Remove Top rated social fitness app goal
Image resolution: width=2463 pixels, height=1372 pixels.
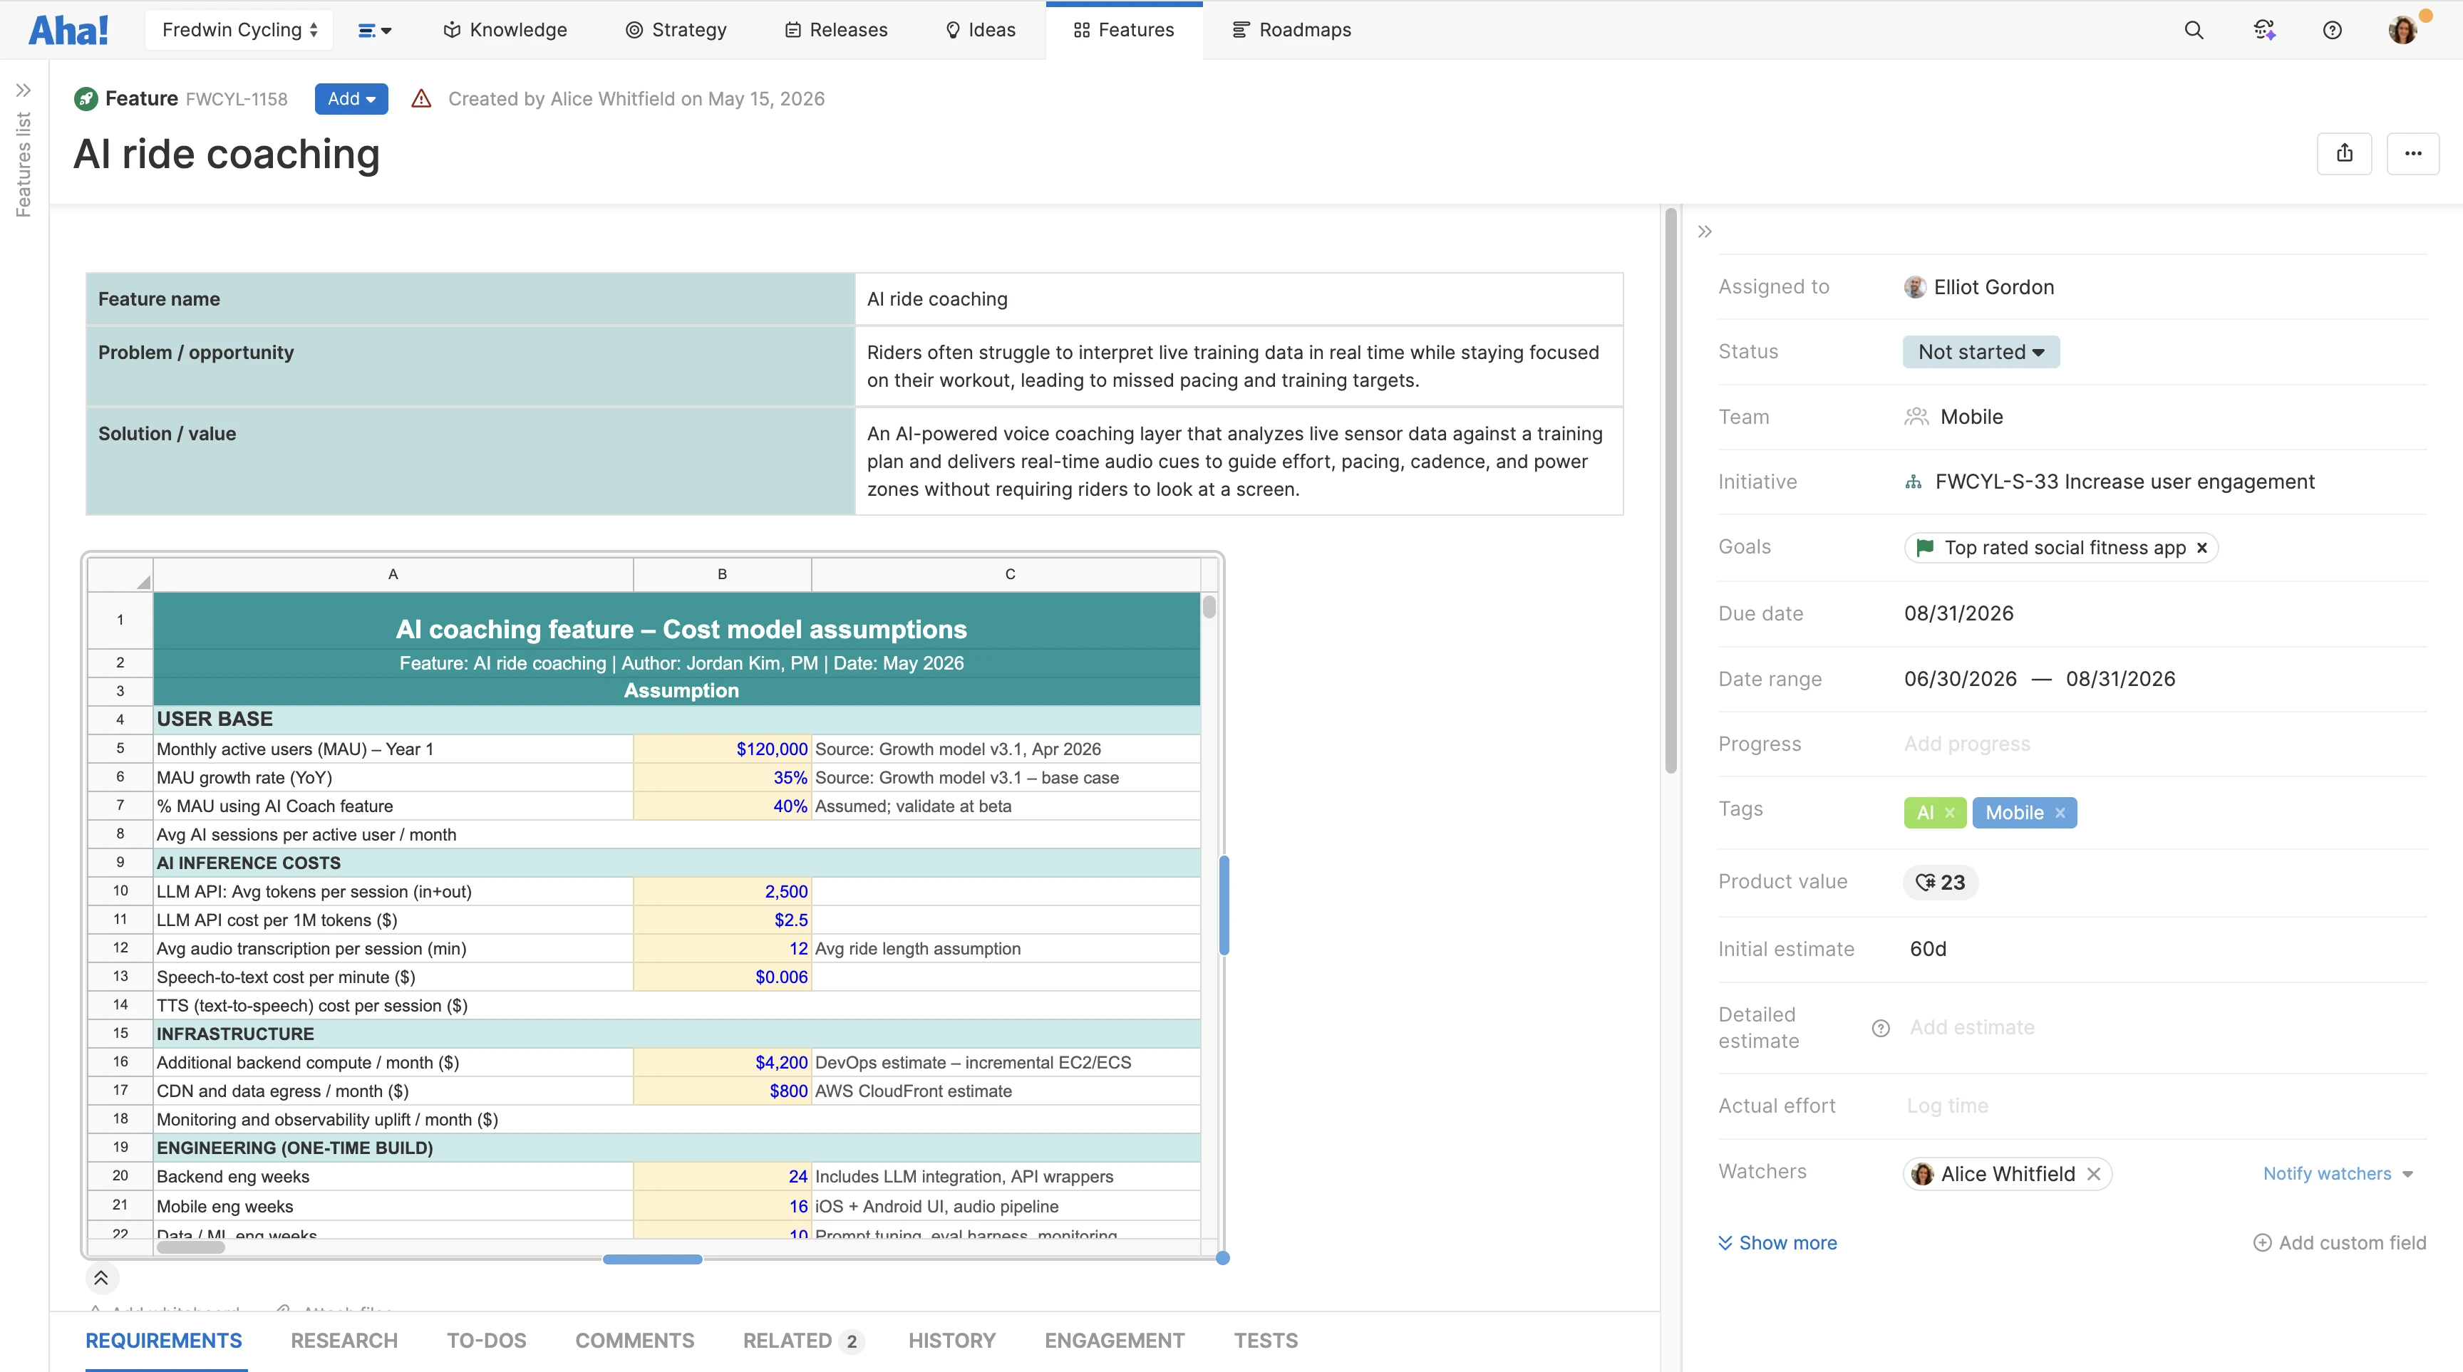[2202, 548]
